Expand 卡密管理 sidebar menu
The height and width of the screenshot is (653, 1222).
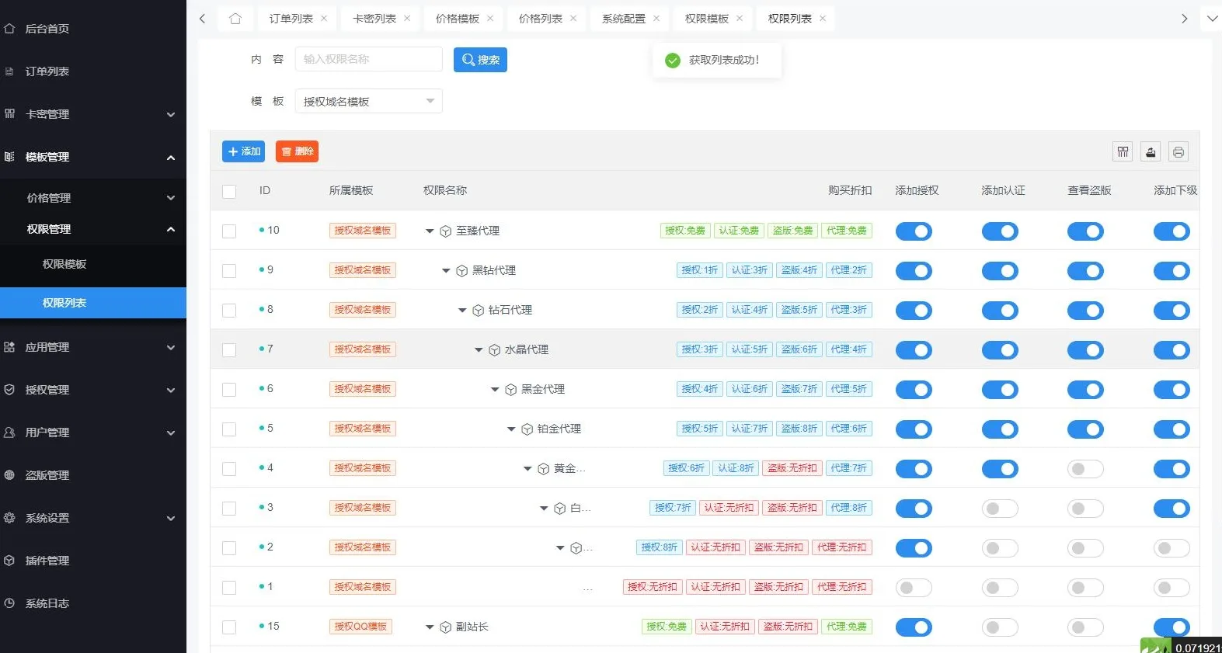[93, 114]
